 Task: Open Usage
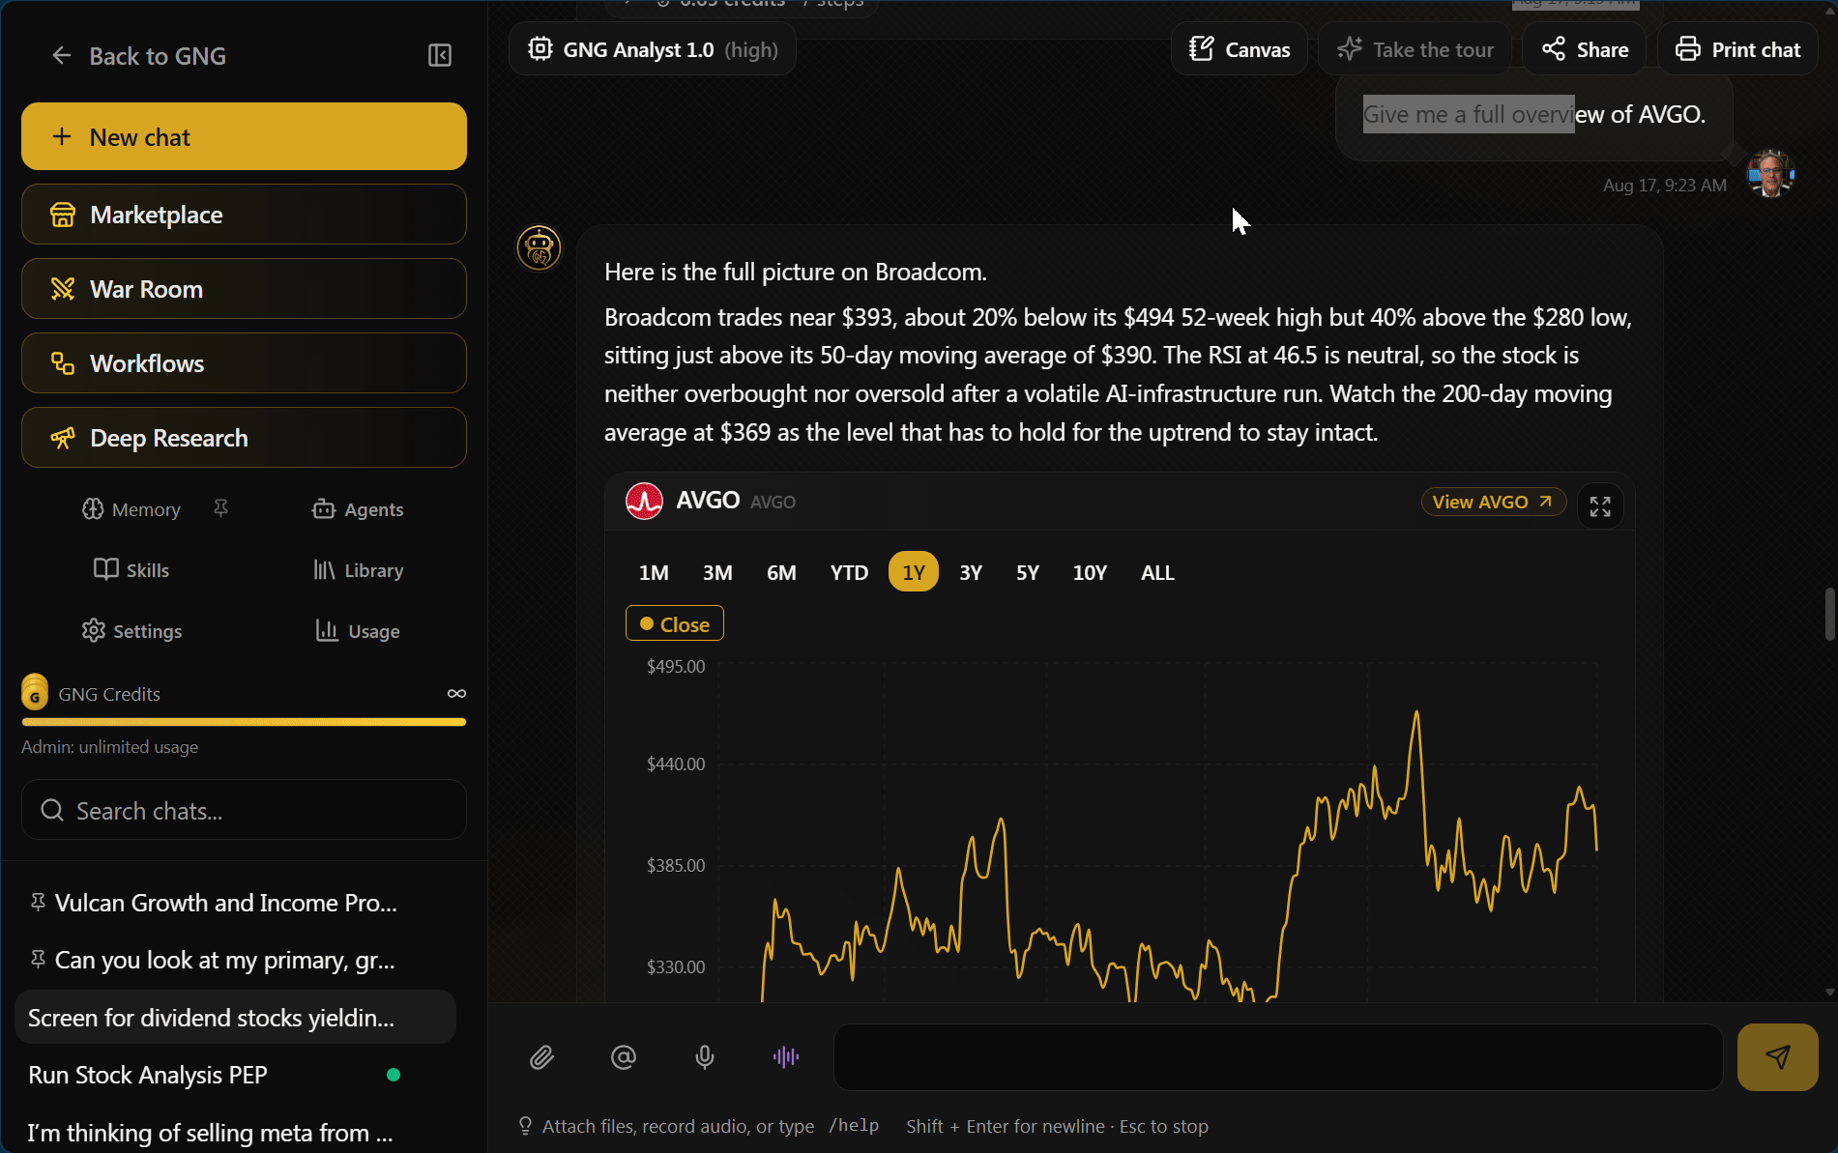358,631
